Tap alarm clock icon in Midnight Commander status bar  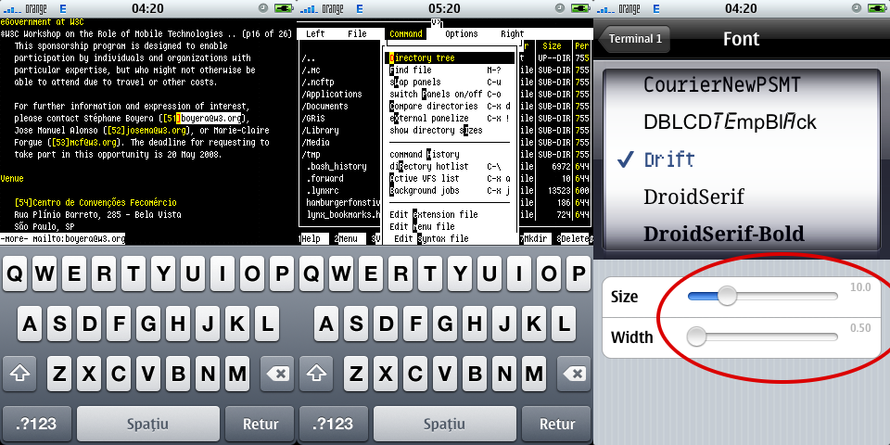tap(559, 8)
